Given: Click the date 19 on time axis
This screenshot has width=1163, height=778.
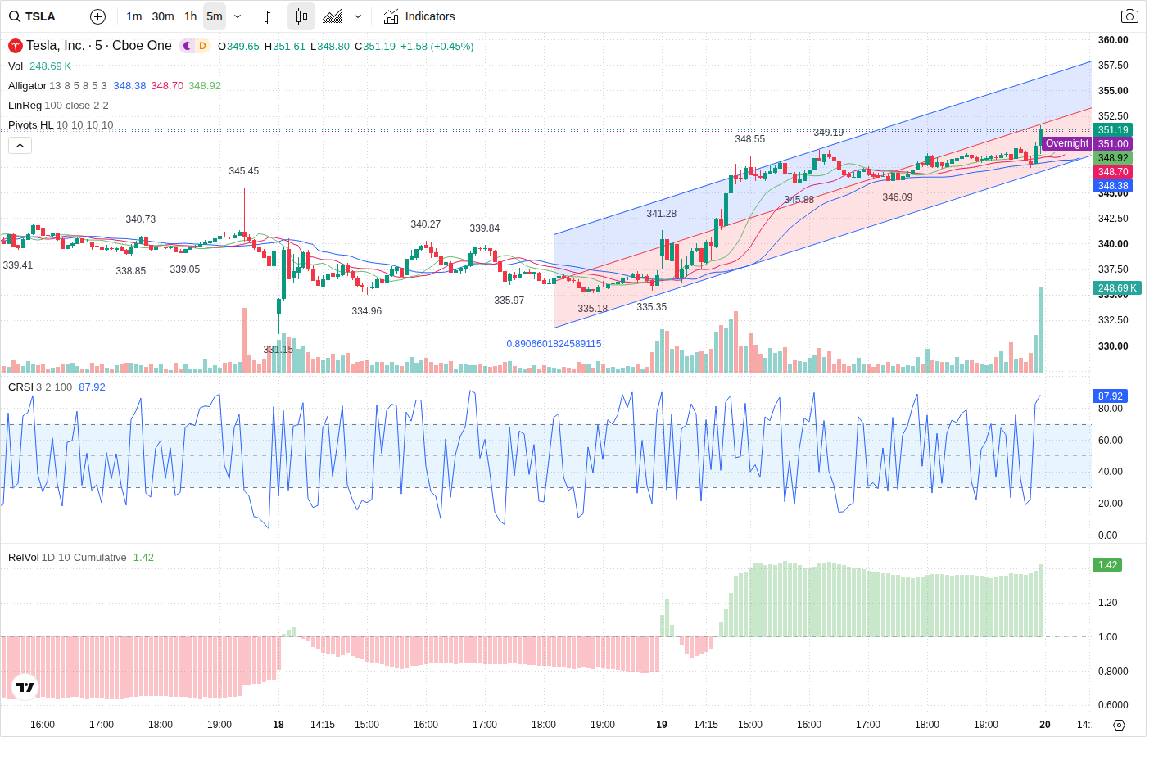Looking at the screenshot, I should pos(662,725).
